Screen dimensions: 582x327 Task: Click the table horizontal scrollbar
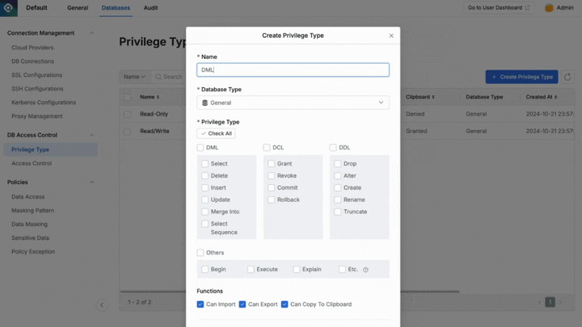[x=289, y=291]
